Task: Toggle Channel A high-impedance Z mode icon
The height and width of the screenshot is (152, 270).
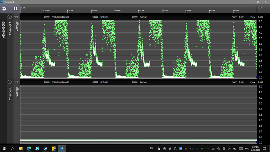Action: (x=9, y=17)
